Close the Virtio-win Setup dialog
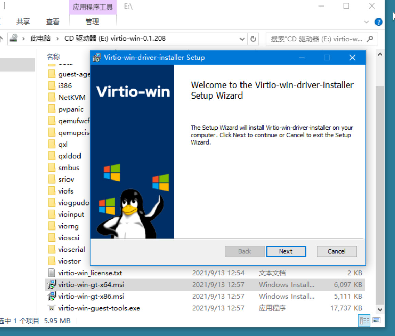 353,58
